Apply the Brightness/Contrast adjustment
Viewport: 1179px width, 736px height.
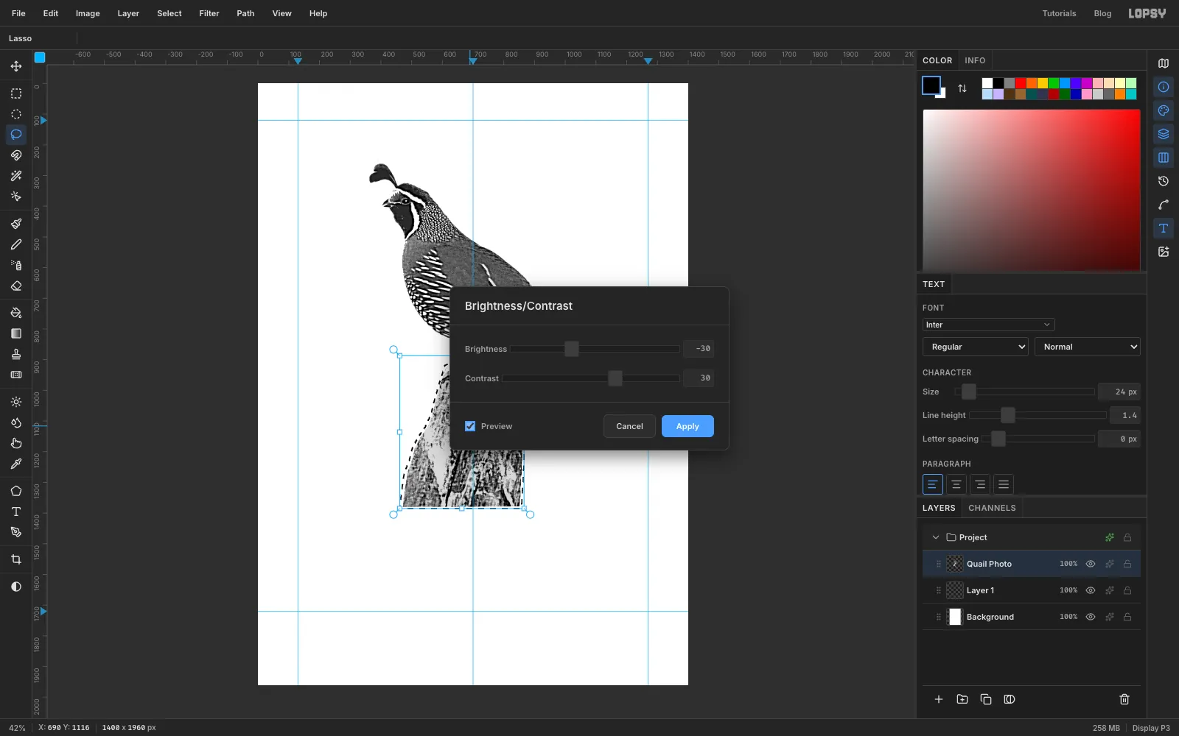click(x=688, y=426)
